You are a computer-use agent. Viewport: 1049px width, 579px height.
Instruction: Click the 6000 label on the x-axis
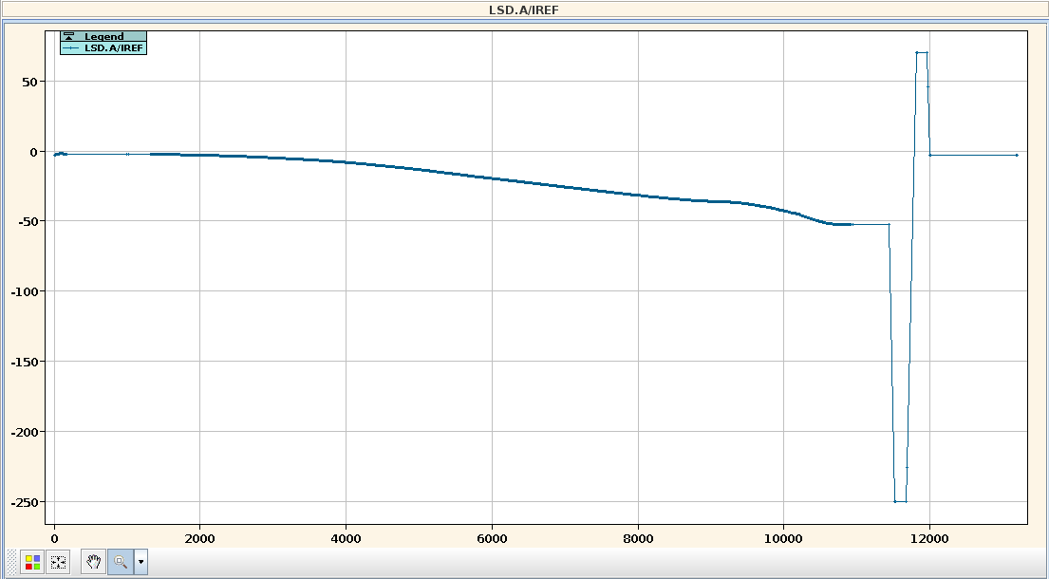pos(492,538)
